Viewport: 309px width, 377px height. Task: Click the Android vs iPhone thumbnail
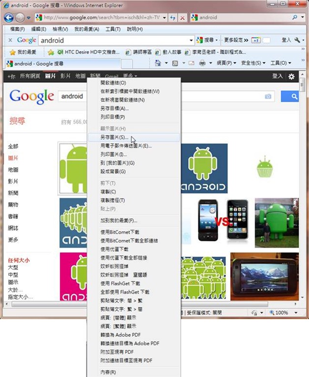click(223, 220)
